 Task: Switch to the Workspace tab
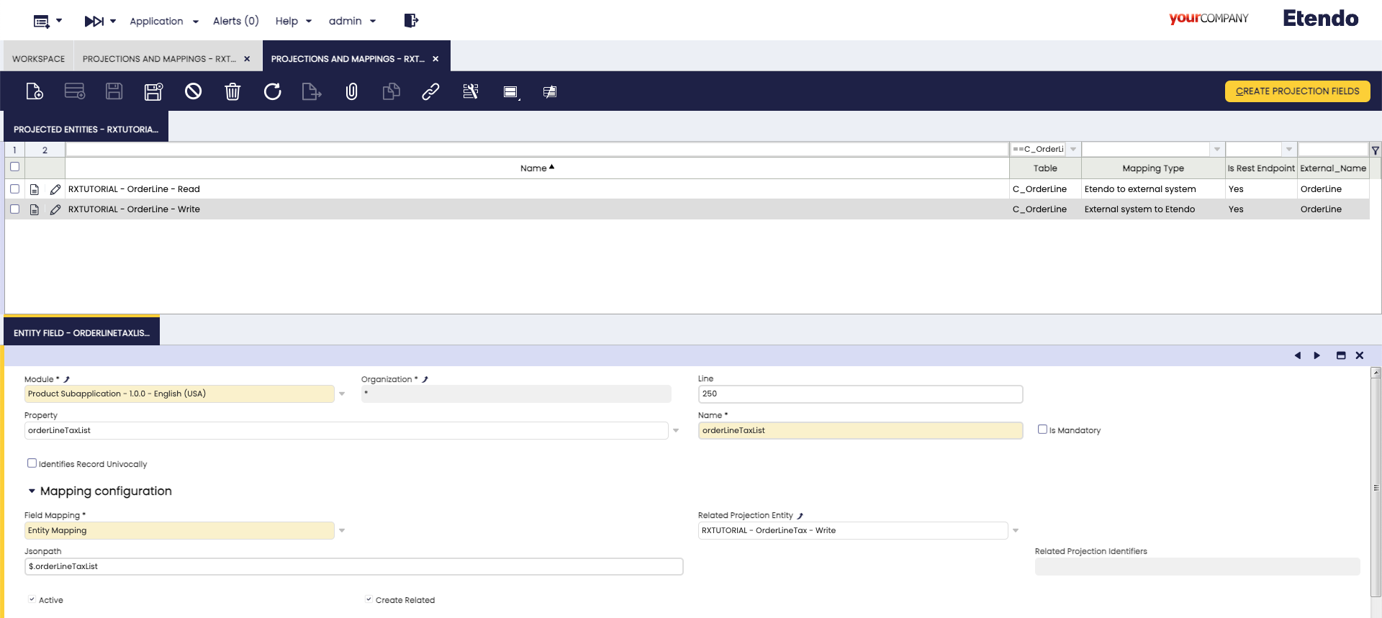click(x=38, y=59)
